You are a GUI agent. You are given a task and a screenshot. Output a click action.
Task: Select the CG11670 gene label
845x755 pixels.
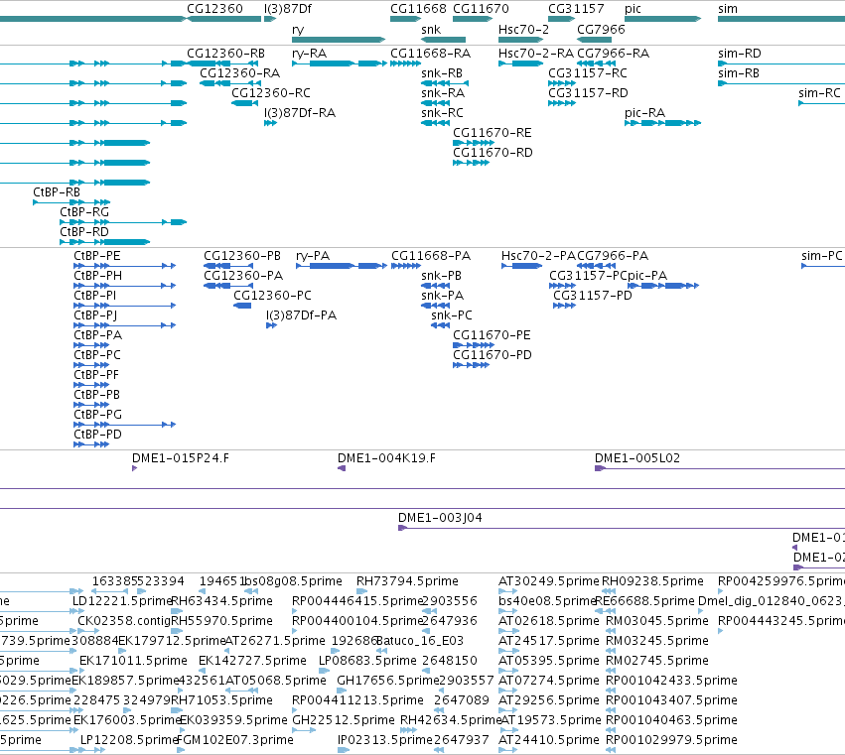(x=481, y=9)
